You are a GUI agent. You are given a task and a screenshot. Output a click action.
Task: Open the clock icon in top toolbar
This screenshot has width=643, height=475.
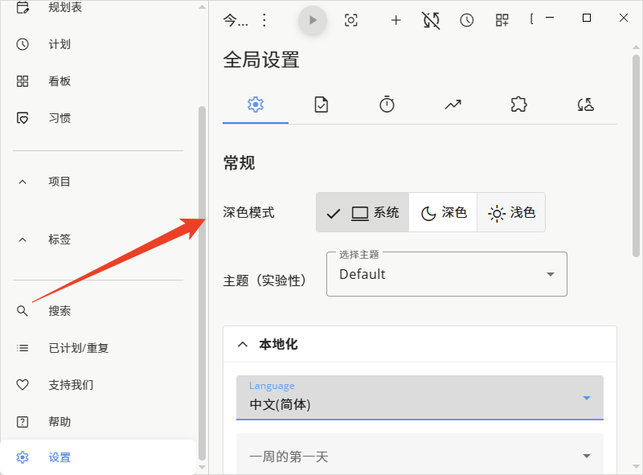pyautogui.click(x=467, y=20)
